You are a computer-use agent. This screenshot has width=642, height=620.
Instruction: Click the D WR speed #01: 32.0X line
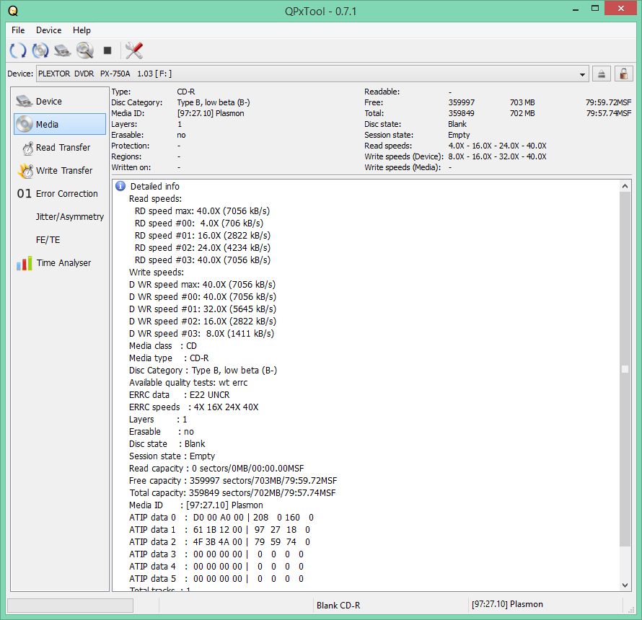pos(203,309)
